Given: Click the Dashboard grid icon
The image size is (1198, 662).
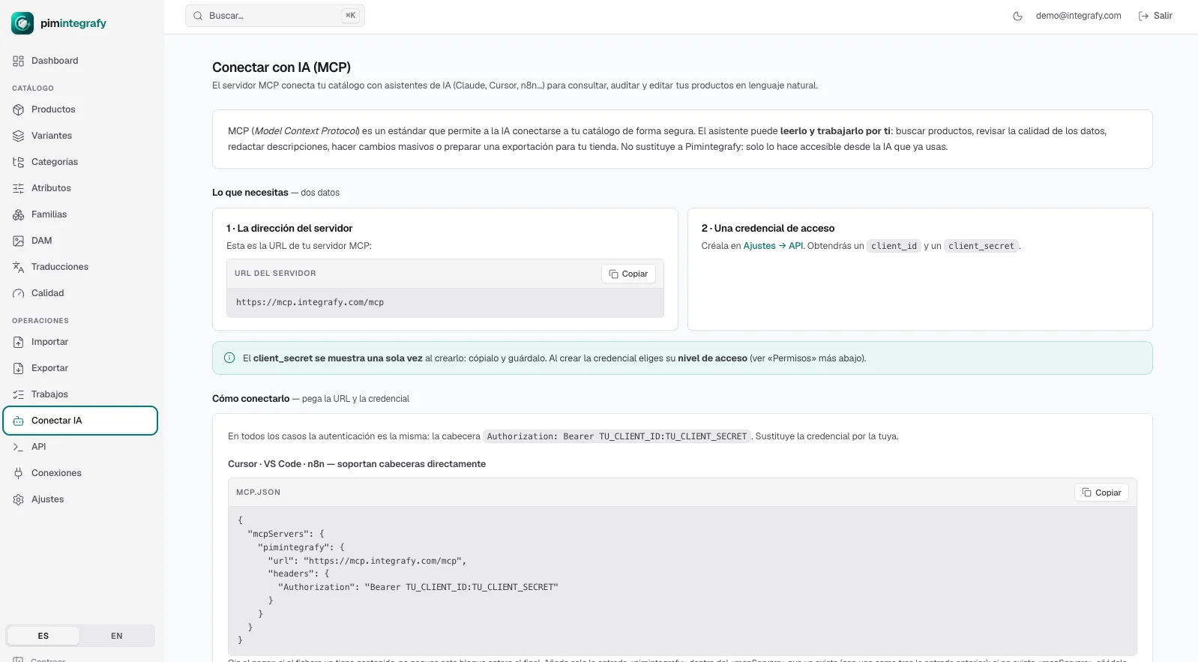Looking at the screenshot, I should 19,61.
